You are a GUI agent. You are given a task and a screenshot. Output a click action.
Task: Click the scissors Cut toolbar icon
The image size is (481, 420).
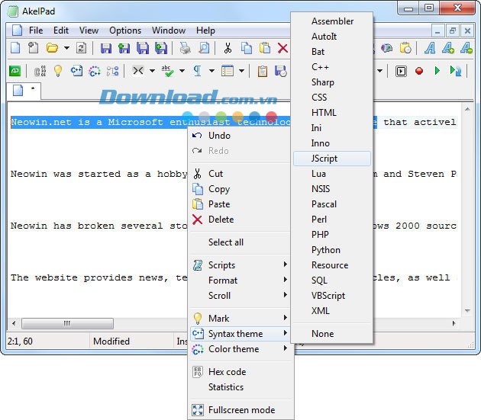coord(228,48)
